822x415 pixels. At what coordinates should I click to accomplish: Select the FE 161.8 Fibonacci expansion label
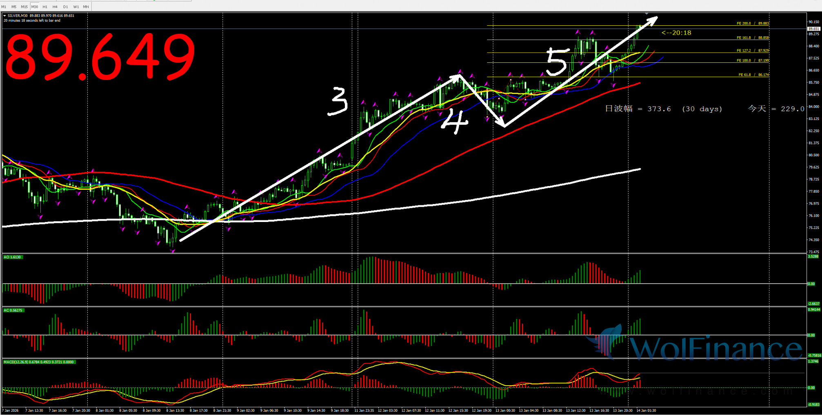pyautogui.click(x=752, y=38)
